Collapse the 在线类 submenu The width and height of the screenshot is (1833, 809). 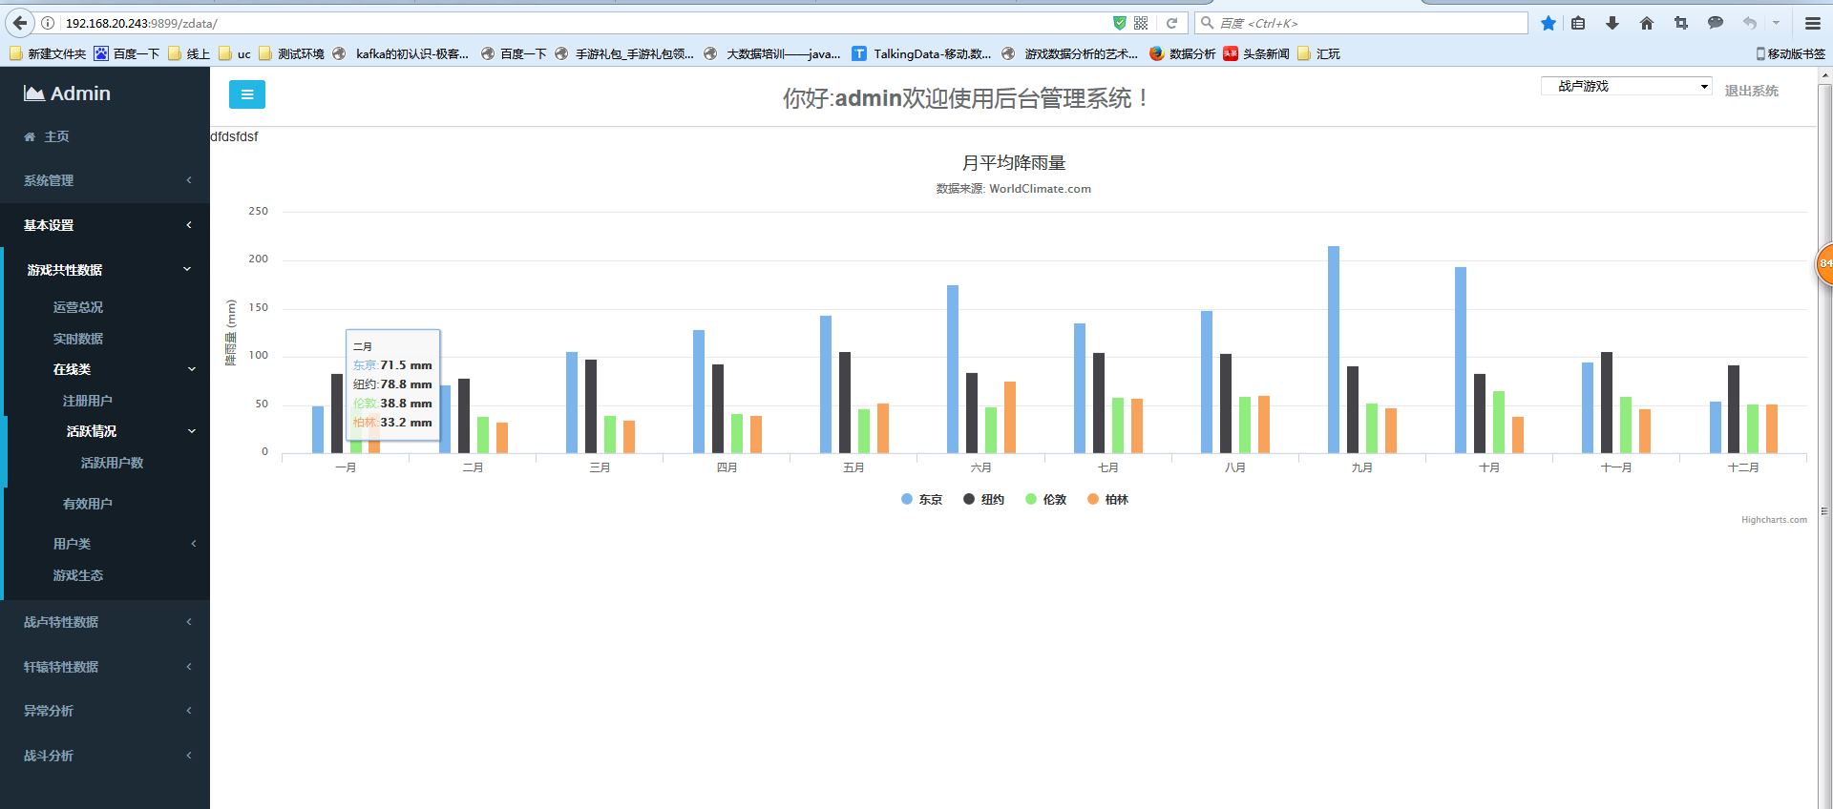[x=107, y=369]
